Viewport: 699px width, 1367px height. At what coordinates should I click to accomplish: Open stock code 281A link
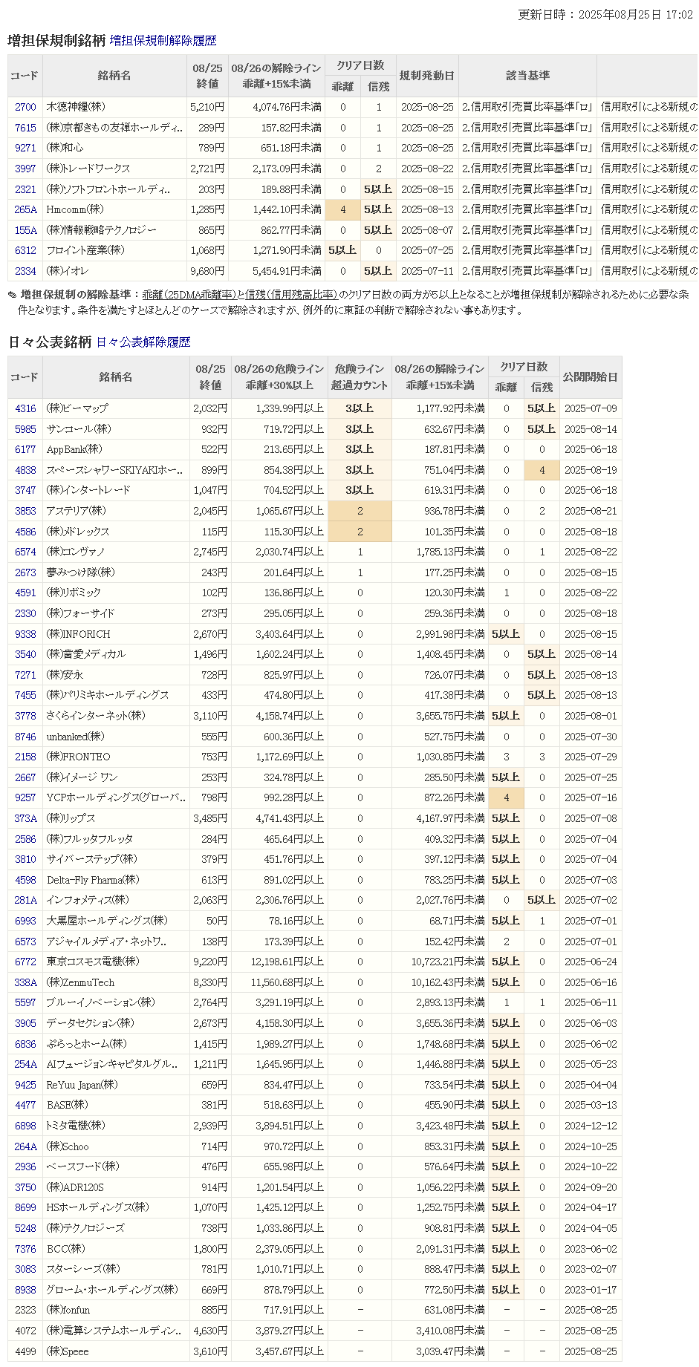[25, 900]
